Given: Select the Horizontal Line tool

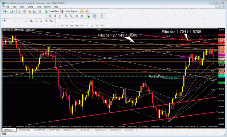Looking at the screenshot, I should [21, 21].
